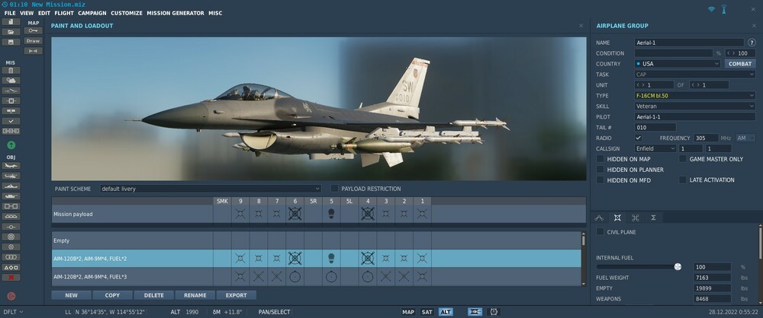Screen dimensions: 763x318
Task: Click the open mission folder icon
Action: click(11, 32)
